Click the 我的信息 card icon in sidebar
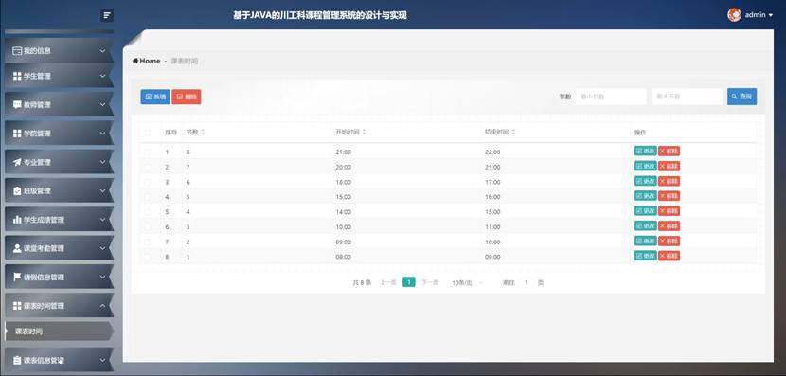The image size is (786, 376). tap(17, 50)
